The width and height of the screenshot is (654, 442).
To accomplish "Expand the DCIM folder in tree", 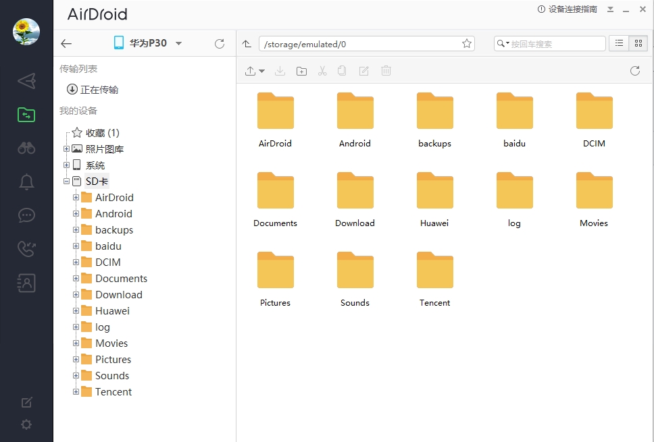I will coord(76,263).
